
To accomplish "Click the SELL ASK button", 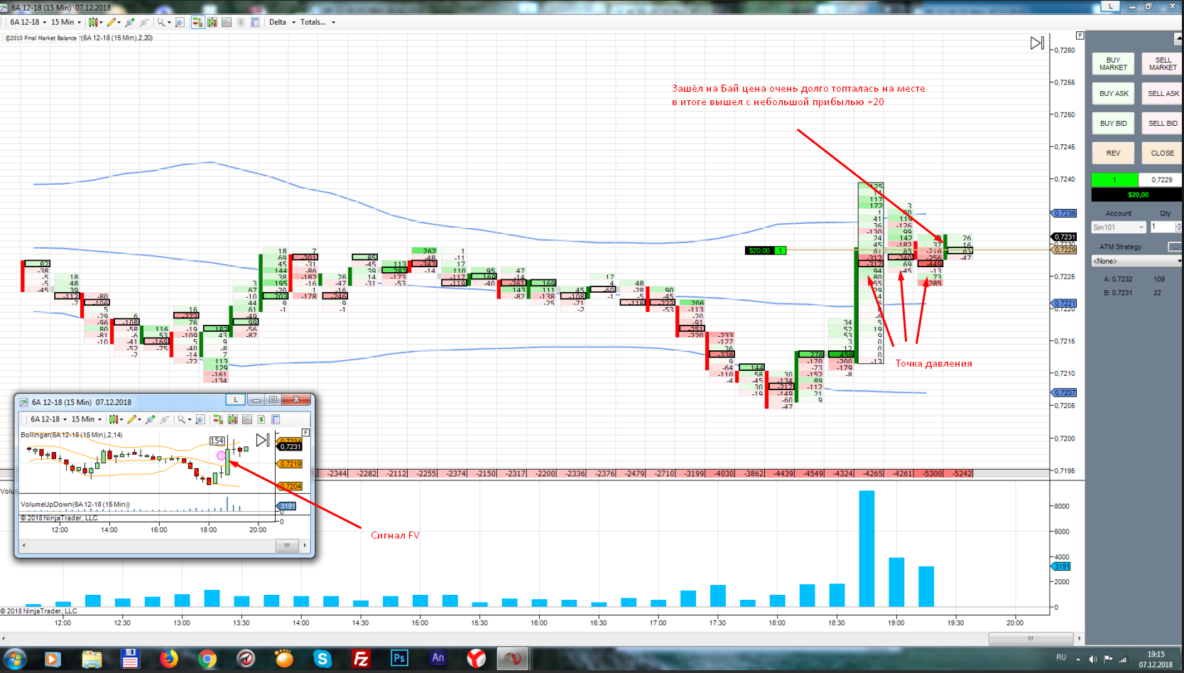I will coord(1163,94).
